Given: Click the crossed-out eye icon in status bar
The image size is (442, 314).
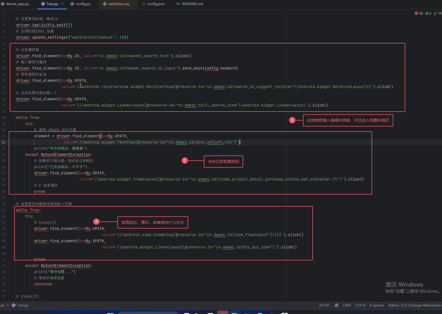Looking at the screenshot, I should coord(336,305).
